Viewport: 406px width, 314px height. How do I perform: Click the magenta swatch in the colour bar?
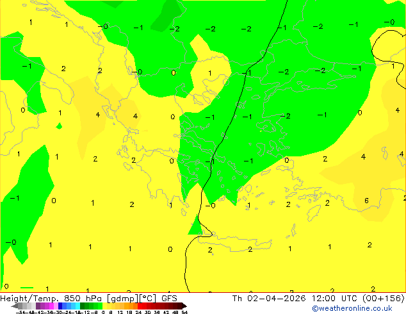pyautogui.click(x=51, y=306)
